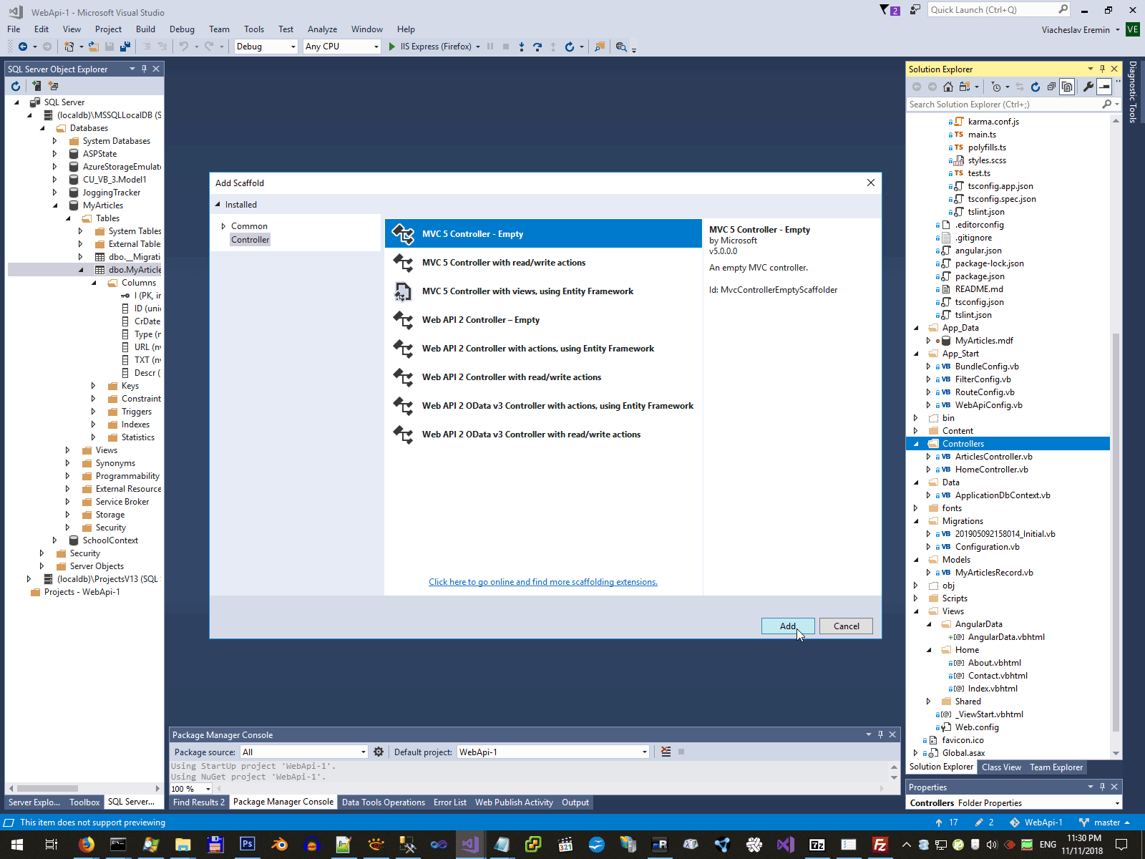This screenshot has height=859, width=1145.
Task: Click the Navigate Backward toolbar icon
Action: pos(23,47)
